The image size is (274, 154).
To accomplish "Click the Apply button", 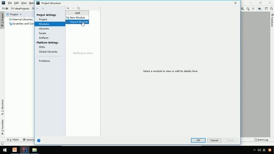I will tap(230, 140).
